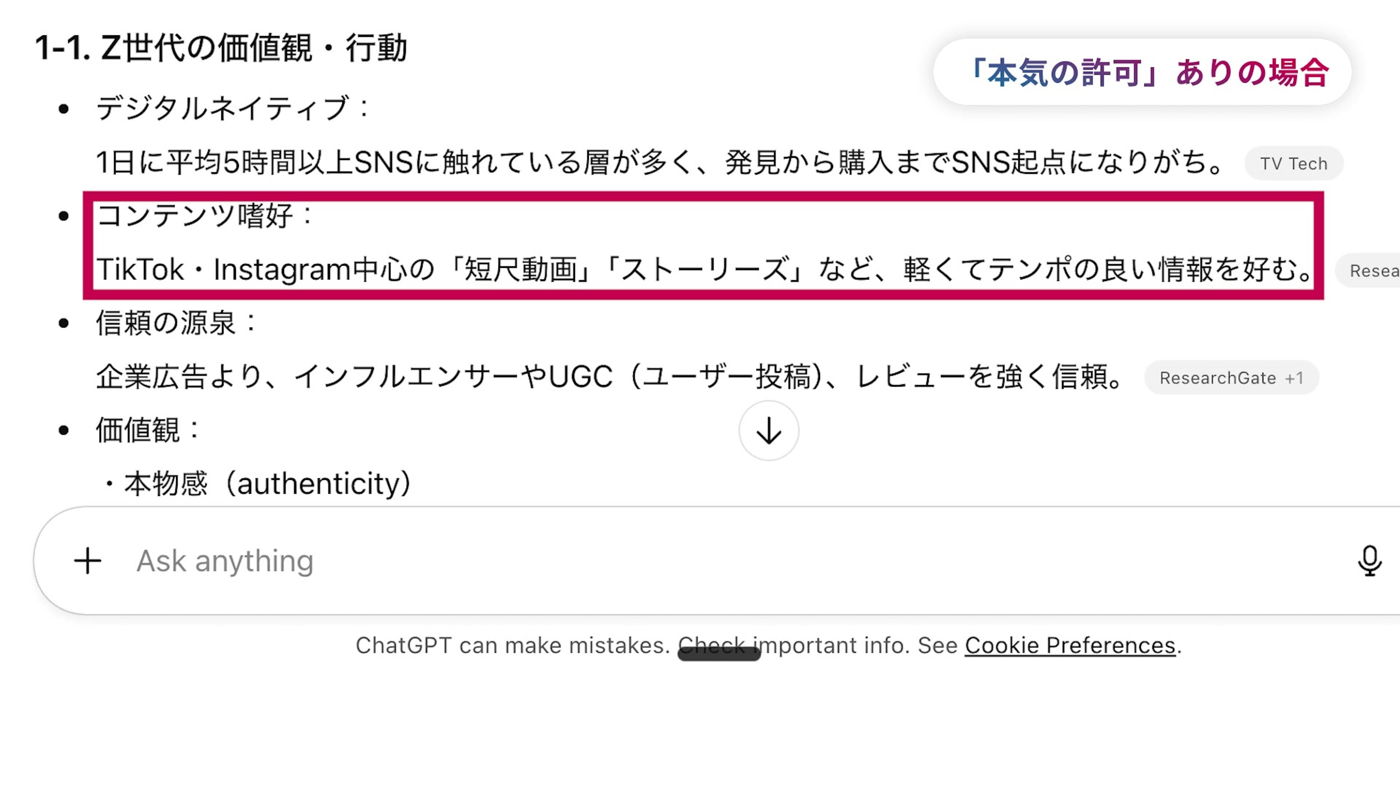Click the TikTok・Instagram highlighted sentence
This screenshot has width=1400, height=787.
coord(704,269)
